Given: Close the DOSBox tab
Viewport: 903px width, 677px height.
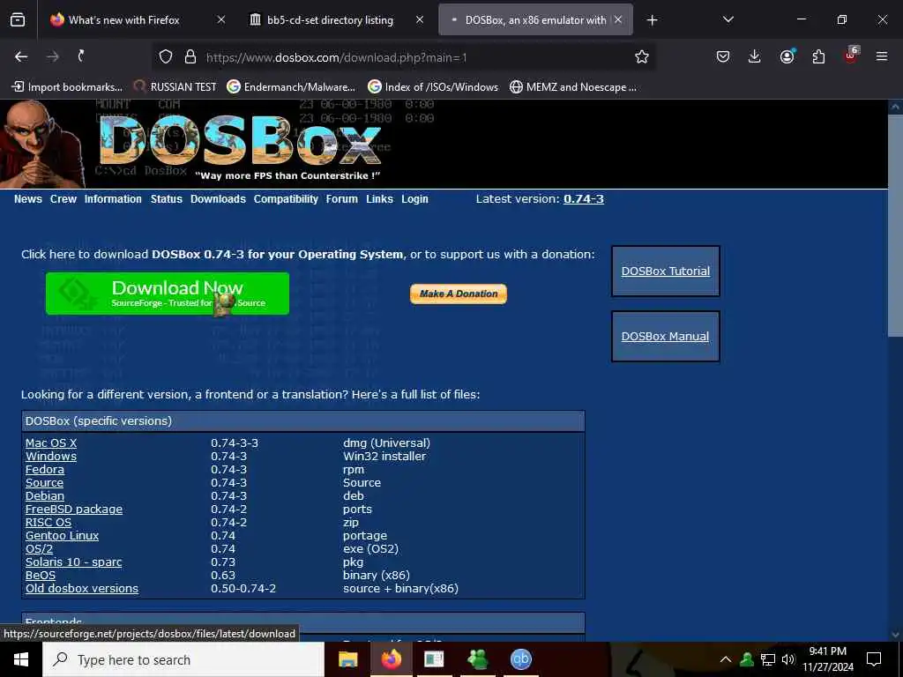Looking at the screenshot, I should pyautogui.click(x=618, y=19).
